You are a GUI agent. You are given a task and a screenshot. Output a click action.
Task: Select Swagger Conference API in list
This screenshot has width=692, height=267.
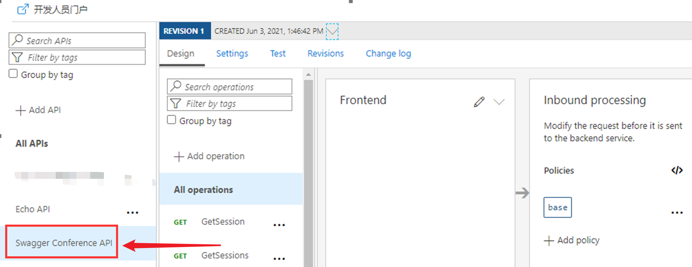click(64, 243)
